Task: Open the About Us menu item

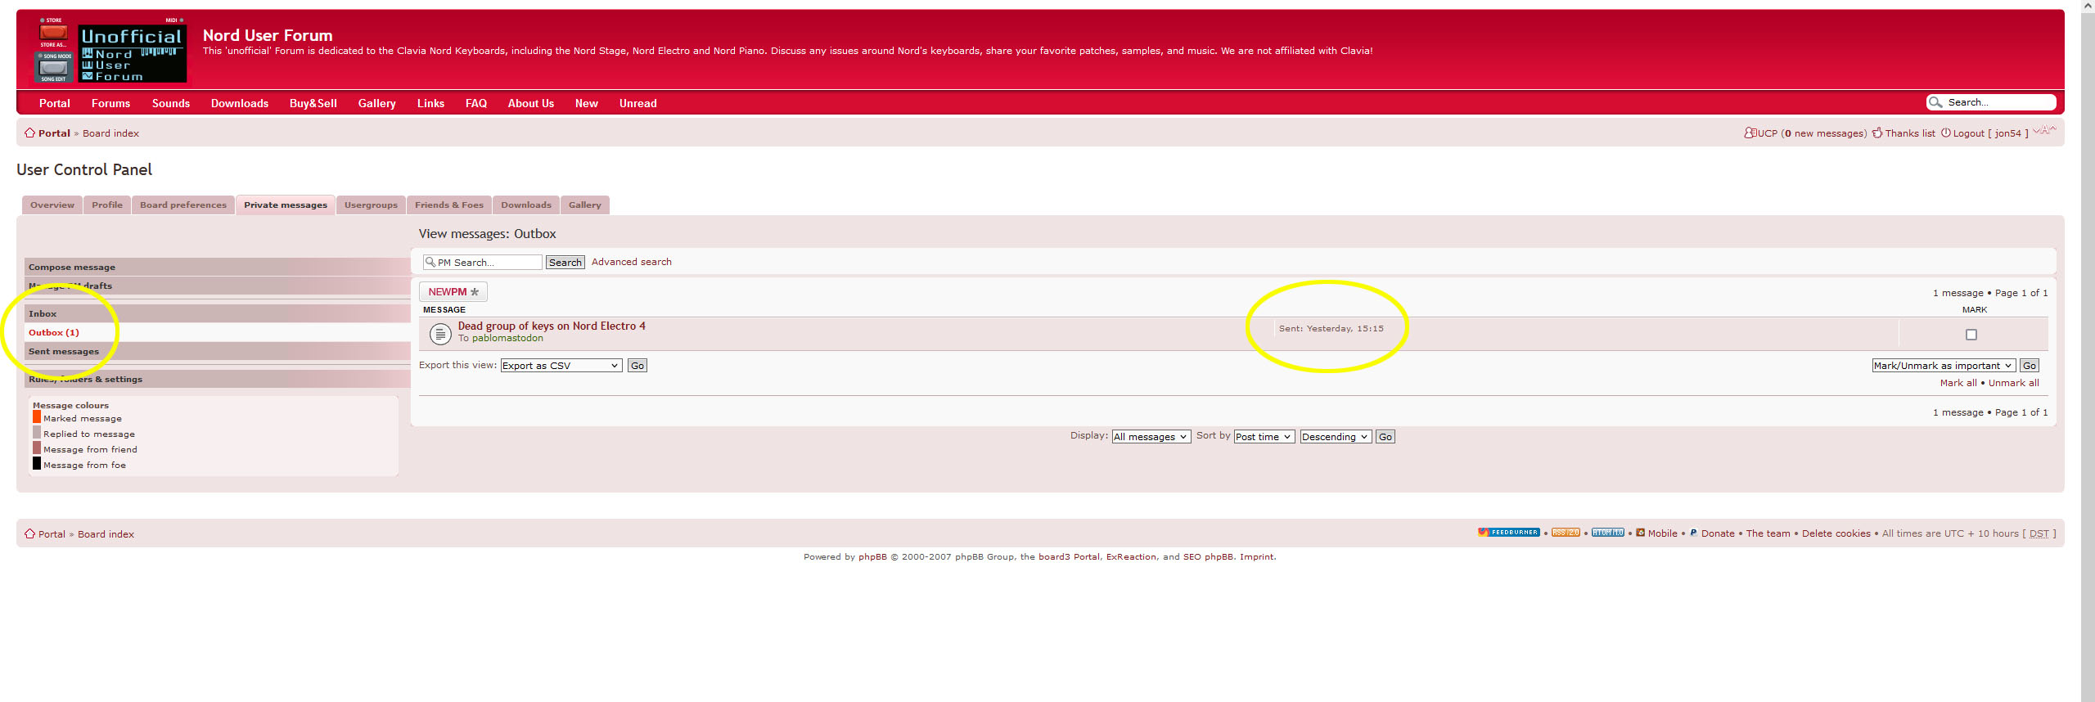Action: 531,103
